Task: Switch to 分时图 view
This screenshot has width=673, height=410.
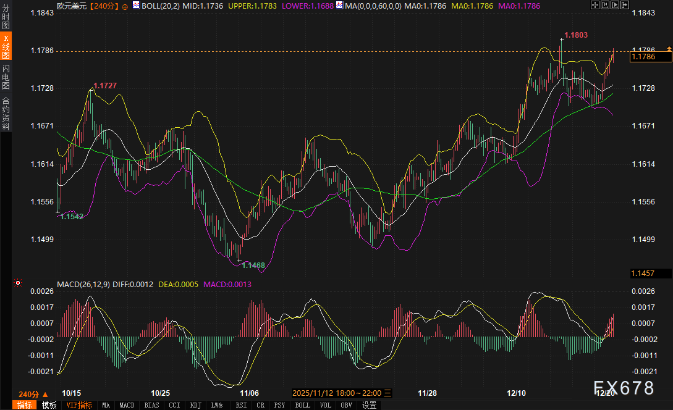Action: pos(6,17)
